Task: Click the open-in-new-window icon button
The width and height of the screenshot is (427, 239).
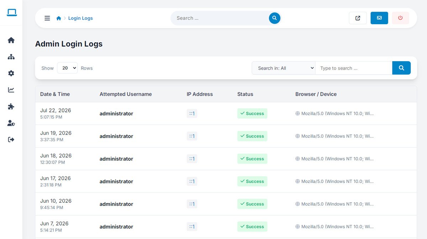Action: (x=358, y=18)
